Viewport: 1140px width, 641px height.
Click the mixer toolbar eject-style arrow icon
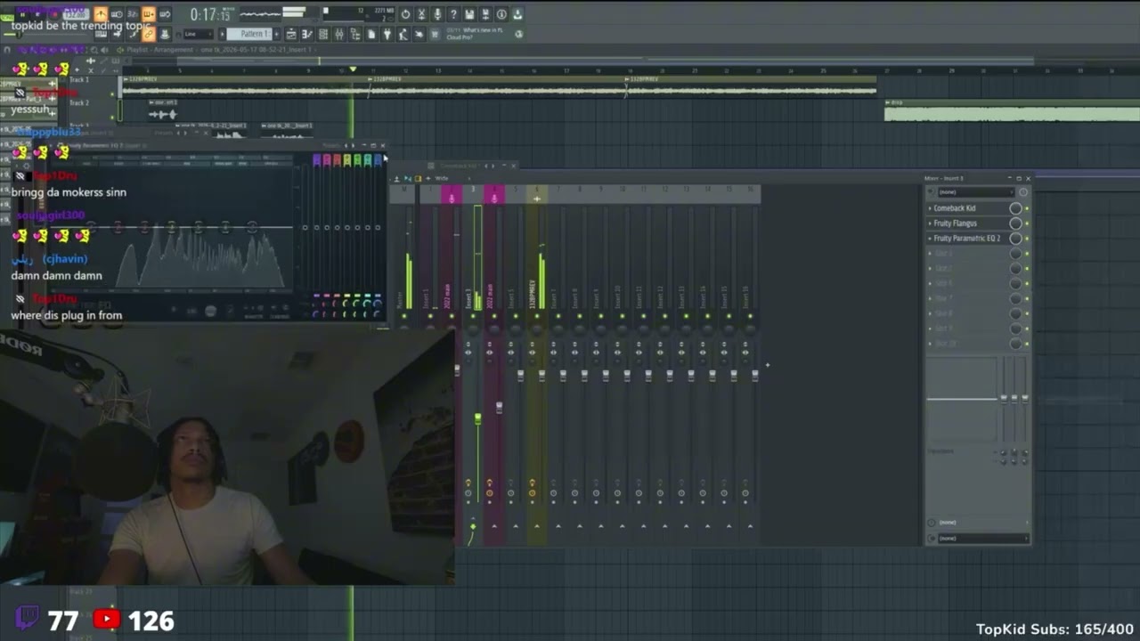tap(396, 178)
